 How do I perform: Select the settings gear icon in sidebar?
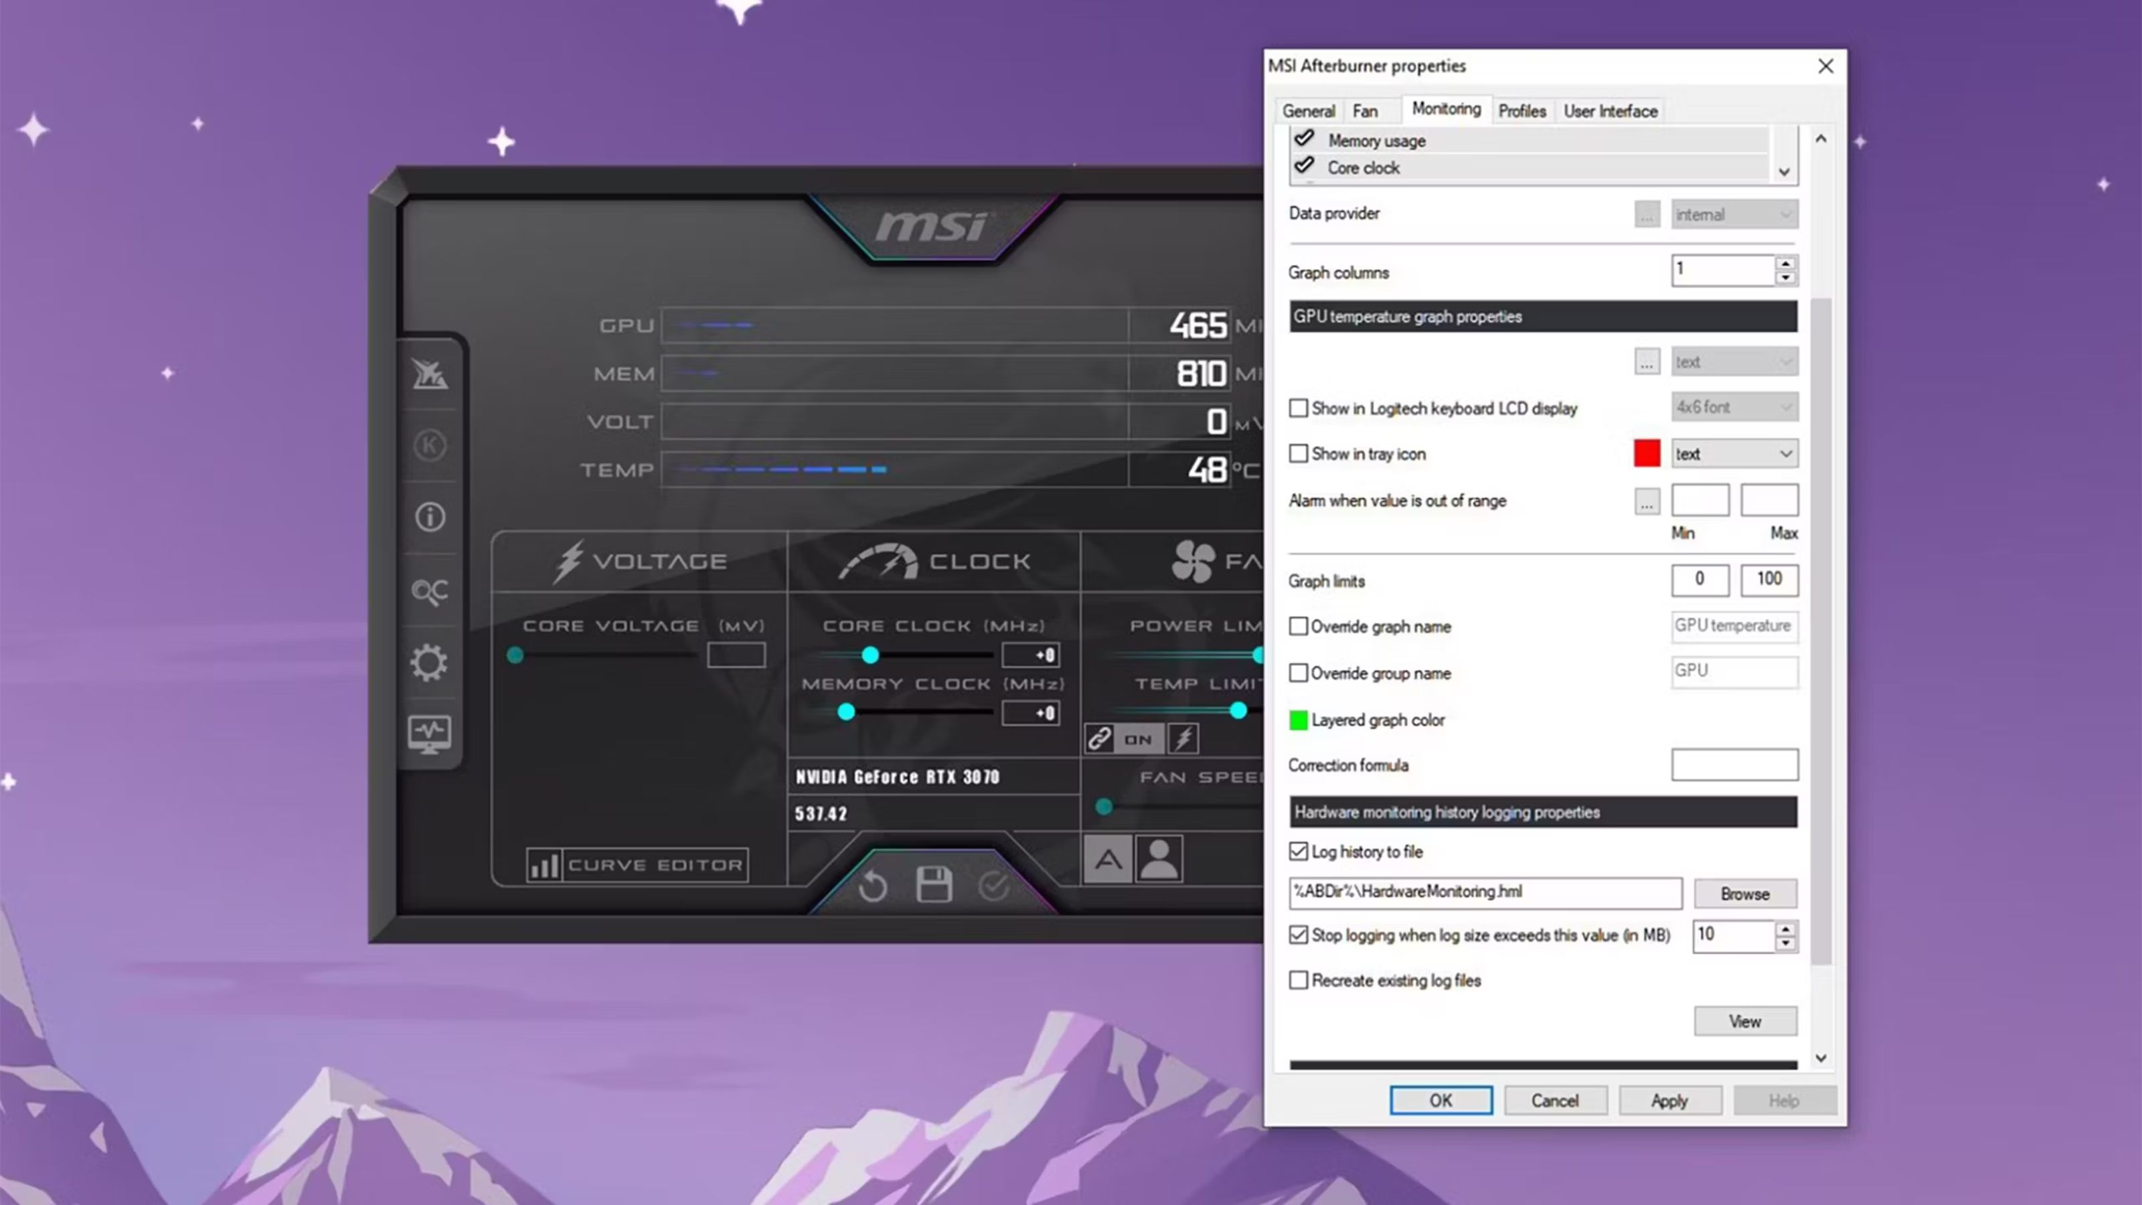[430, 662]
